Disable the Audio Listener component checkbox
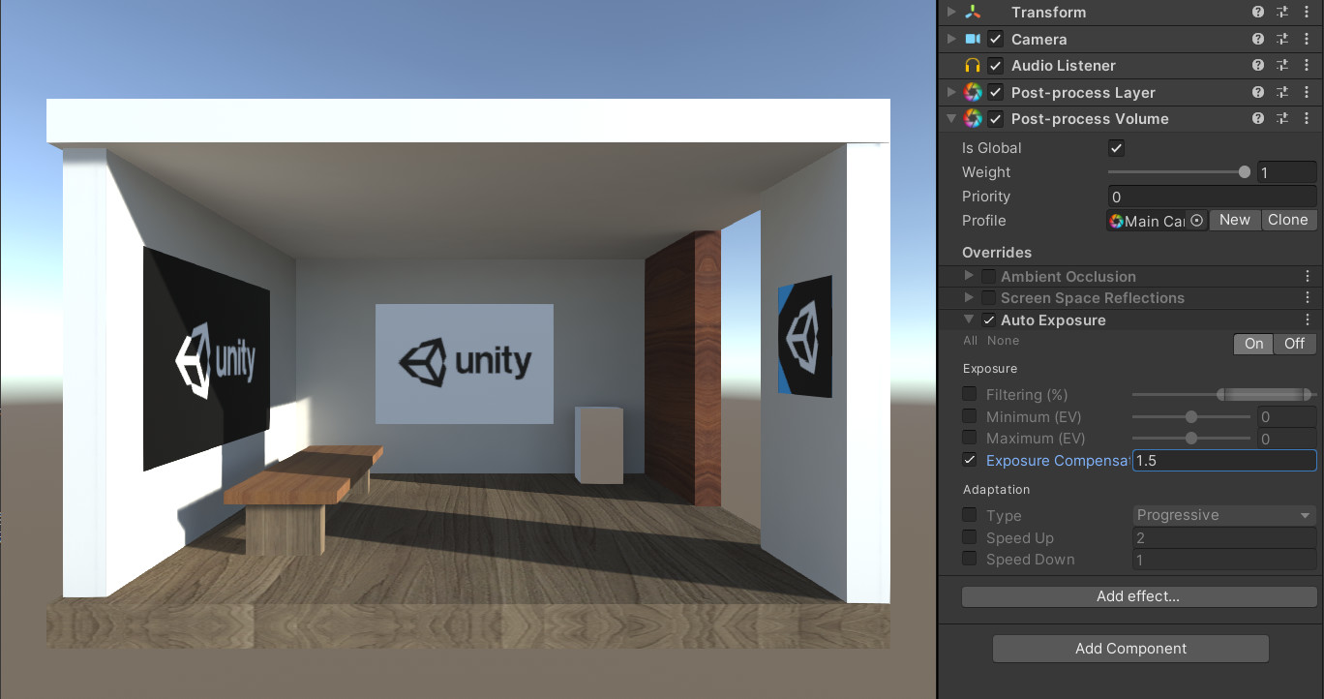 click(995, 66)
